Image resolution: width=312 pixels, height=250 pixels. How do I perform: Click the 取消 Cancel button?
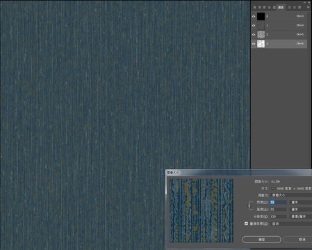coord(298,240)
